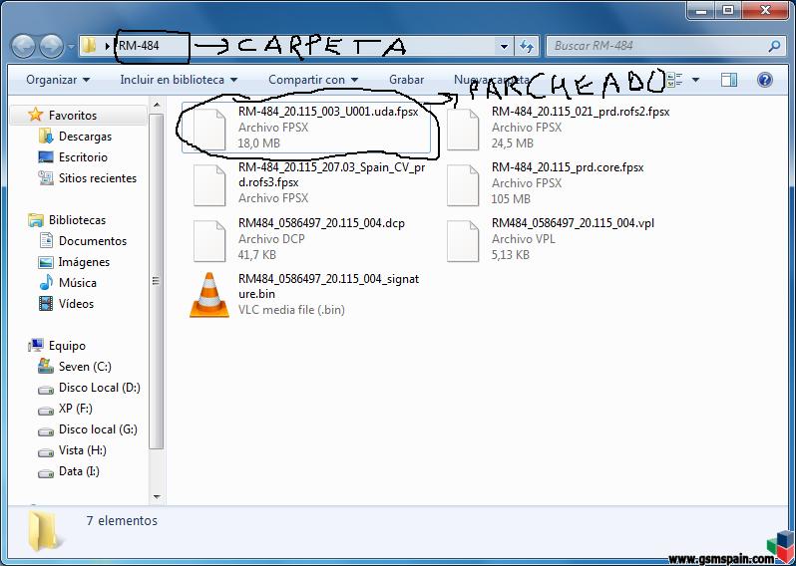Open the Help icon
The image size is (796, 566).
(764, 80)
